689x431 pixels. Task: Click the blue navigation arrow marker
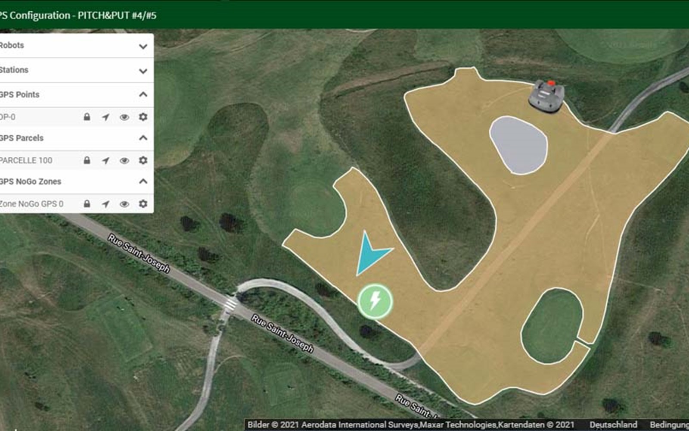370,254
